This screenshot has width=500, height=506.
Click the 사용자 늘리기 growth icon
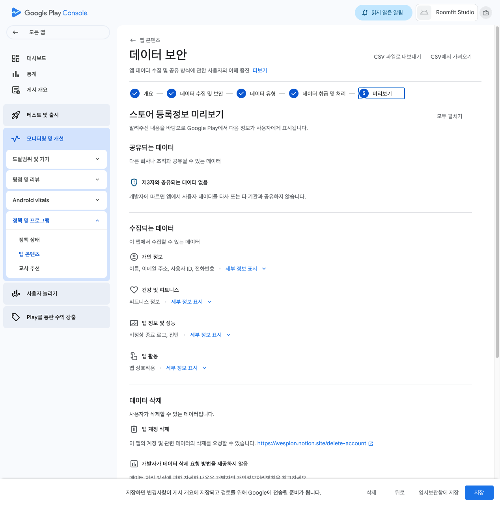pos(16,294)
